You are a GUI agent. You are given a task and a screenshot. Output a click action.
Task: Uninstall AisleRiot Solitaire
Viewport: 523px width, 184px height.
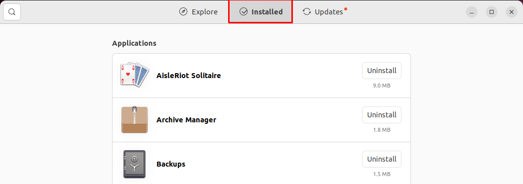coord(382,71)
